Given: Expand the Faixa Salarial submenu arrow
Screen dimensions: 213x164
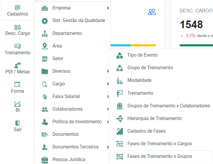Looking at the screenshot, I should 108,97.
